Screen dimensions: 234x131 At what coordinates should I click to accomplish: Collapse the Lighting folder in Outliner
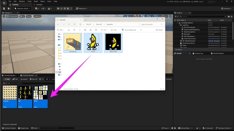coord(179,25)
